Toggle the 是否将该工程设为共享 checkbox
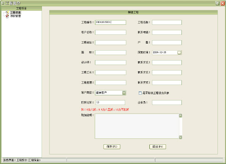The width and height of the screenshot is (226, 164). 140,93
